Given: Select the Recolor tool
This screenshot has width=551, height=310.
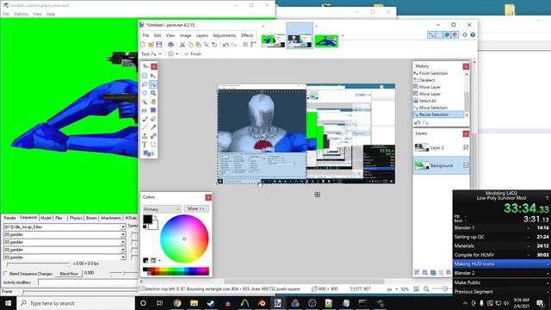Looking at the screenshot, I should [153, 136].
